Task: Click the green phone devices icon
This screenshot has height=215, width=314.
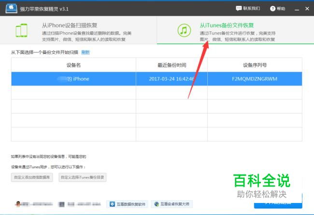Action: [21, 30]
